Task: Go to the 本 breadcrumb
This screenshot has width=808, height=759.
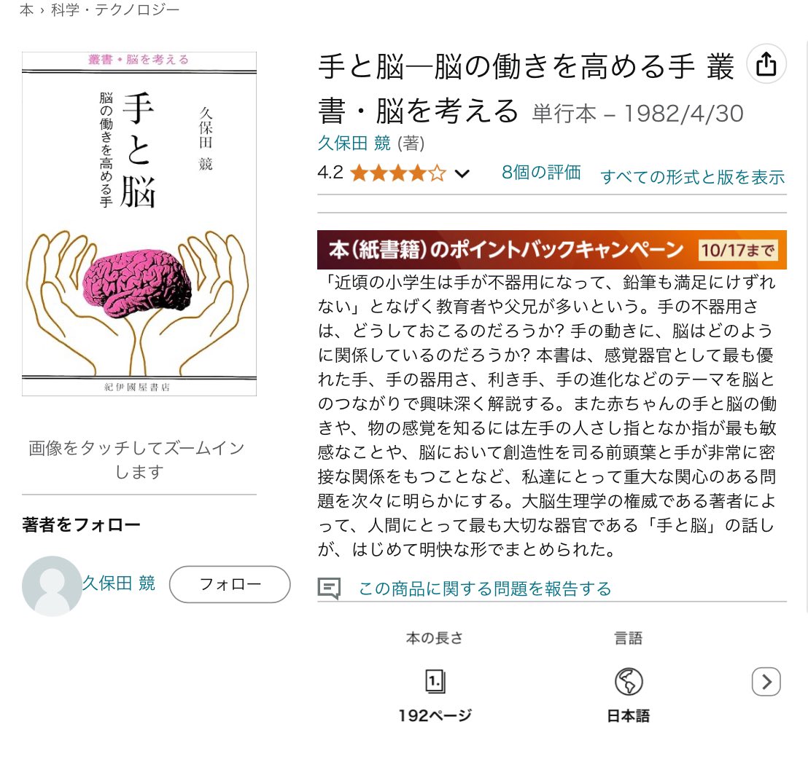Action: pyautogui.click(x=26, y=10)
